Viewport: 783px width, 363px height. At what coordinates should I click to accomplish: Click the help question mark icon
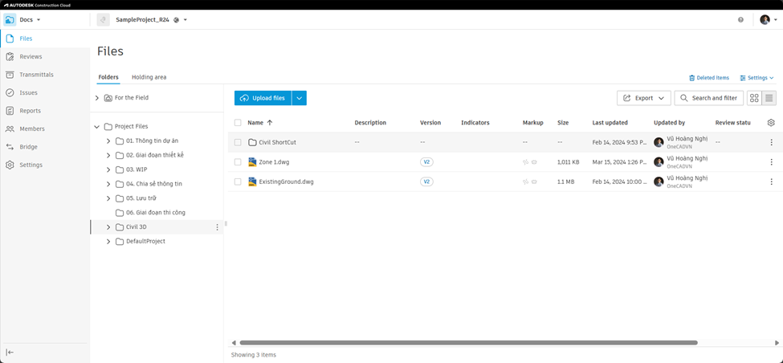click(x=740, y=20)
